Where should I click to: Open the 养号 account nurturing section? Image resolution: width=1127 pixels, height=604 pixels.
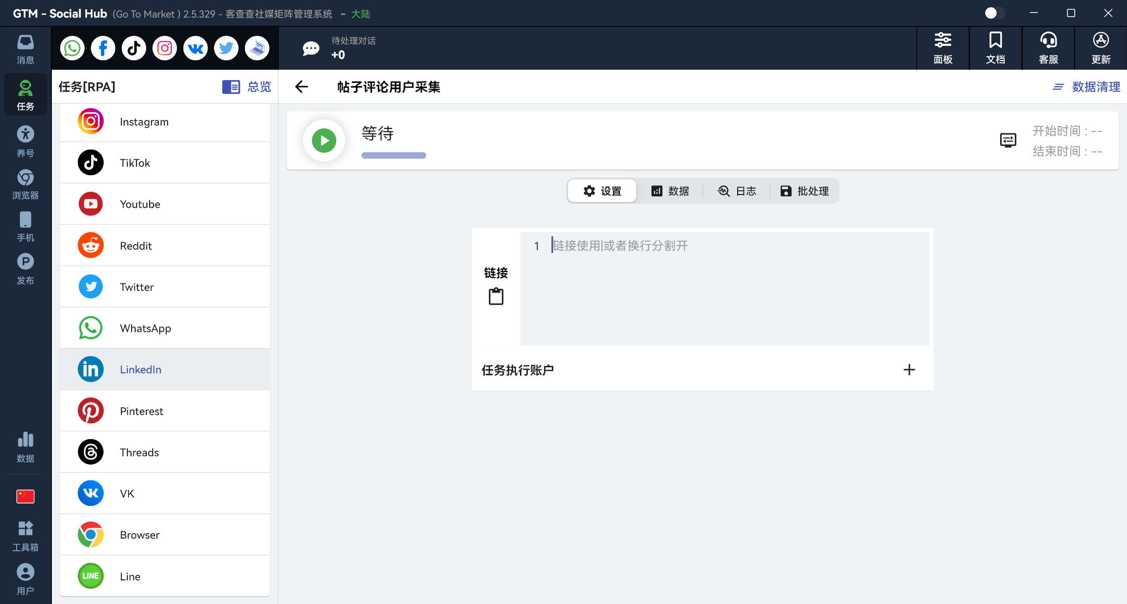coord(25,141)
